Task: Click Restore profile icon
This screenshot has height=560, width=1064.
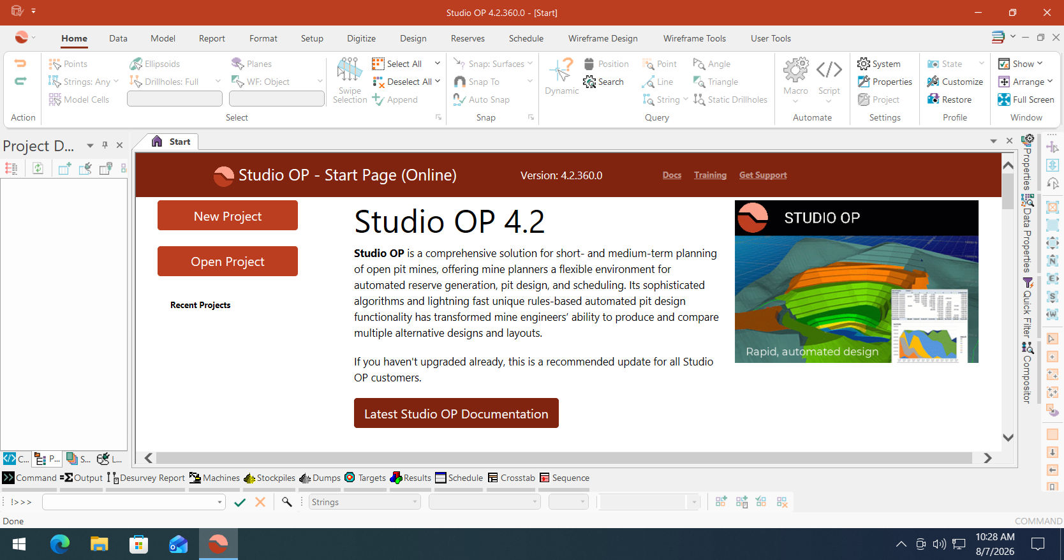Action: click(933, 99)
